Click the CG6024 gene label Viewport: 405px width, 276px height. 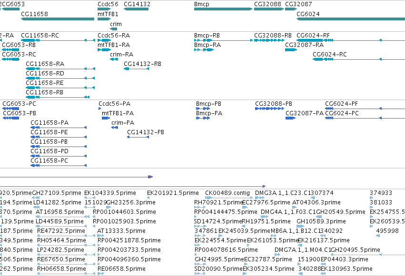click(308, 14)
